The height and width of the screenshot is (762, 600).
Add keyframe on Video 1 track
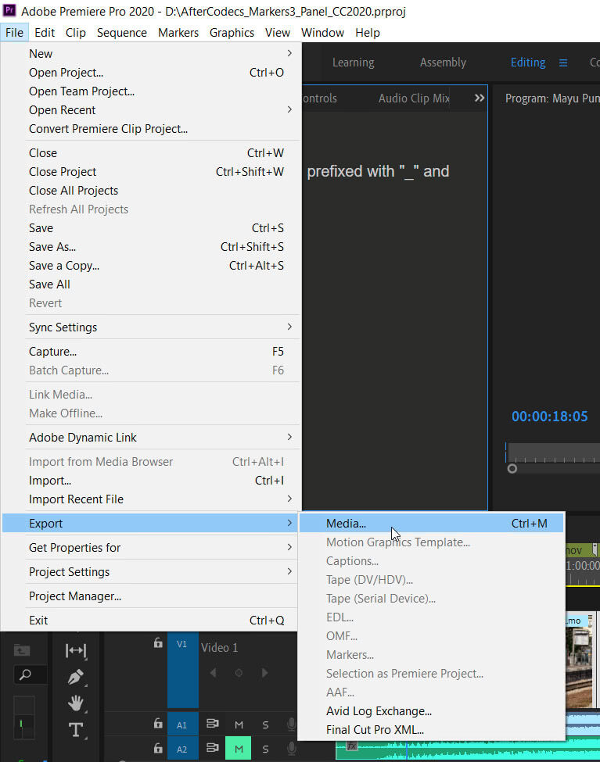[x=239, y=673]
